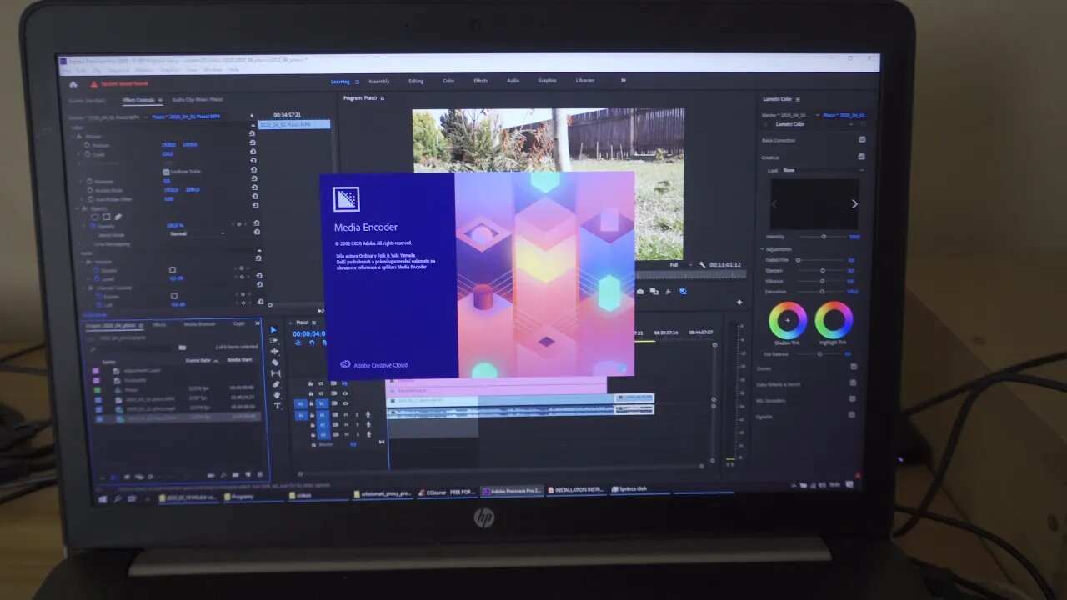Click the Export Frame camera icon
1067x600 pixels.
click(x=640, y=292)
